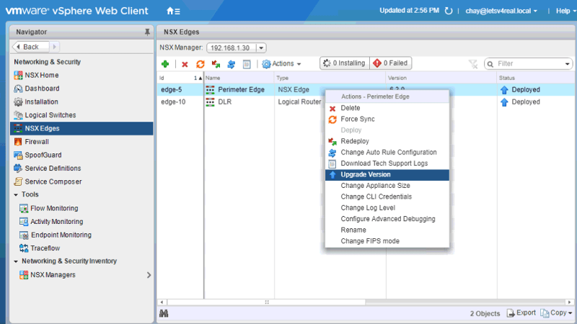Collapse the Tools section in the Navigator
The height and width of the screenshot is (324, 577).
(16, 194)
